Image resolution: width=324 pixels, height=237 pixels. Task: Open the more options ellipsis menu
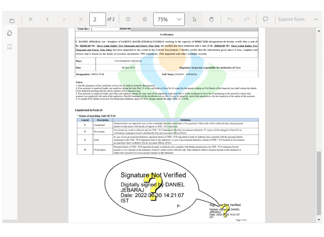pyautogui.click(x=316, y=19)
